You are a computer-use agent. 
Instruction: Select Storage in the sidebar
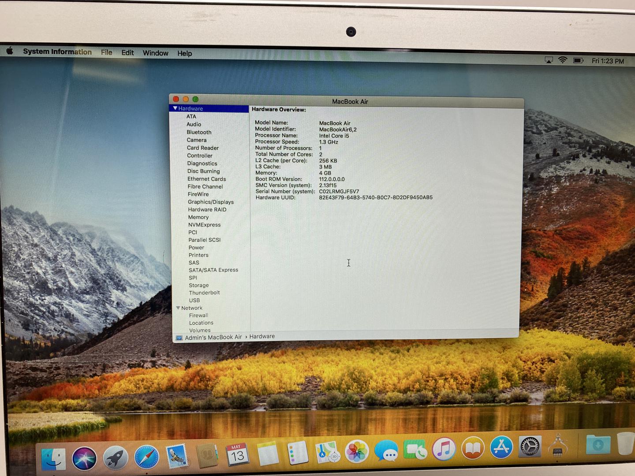[x=199, y=286]
